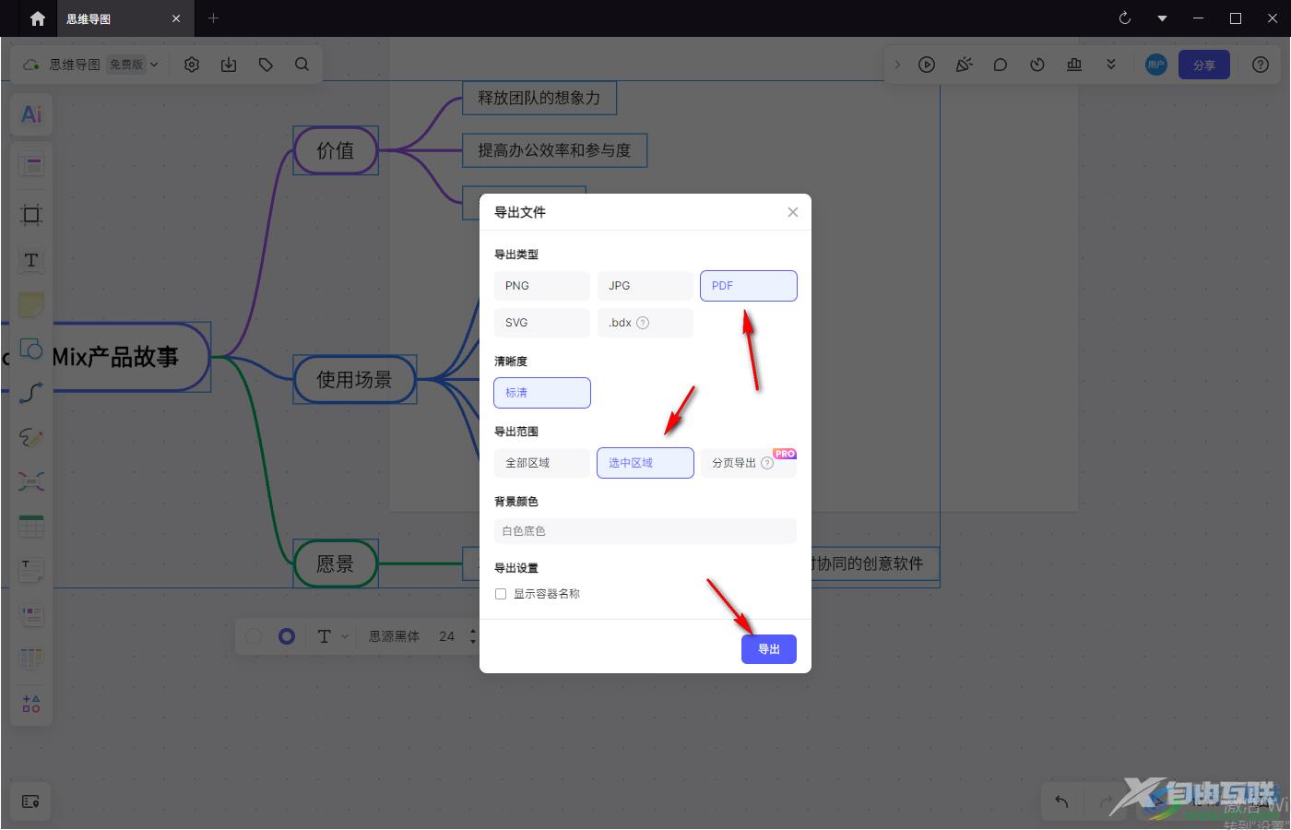Click the .bdx format help icon
This screenshot has width=1291, height=830.
(643, 323)
